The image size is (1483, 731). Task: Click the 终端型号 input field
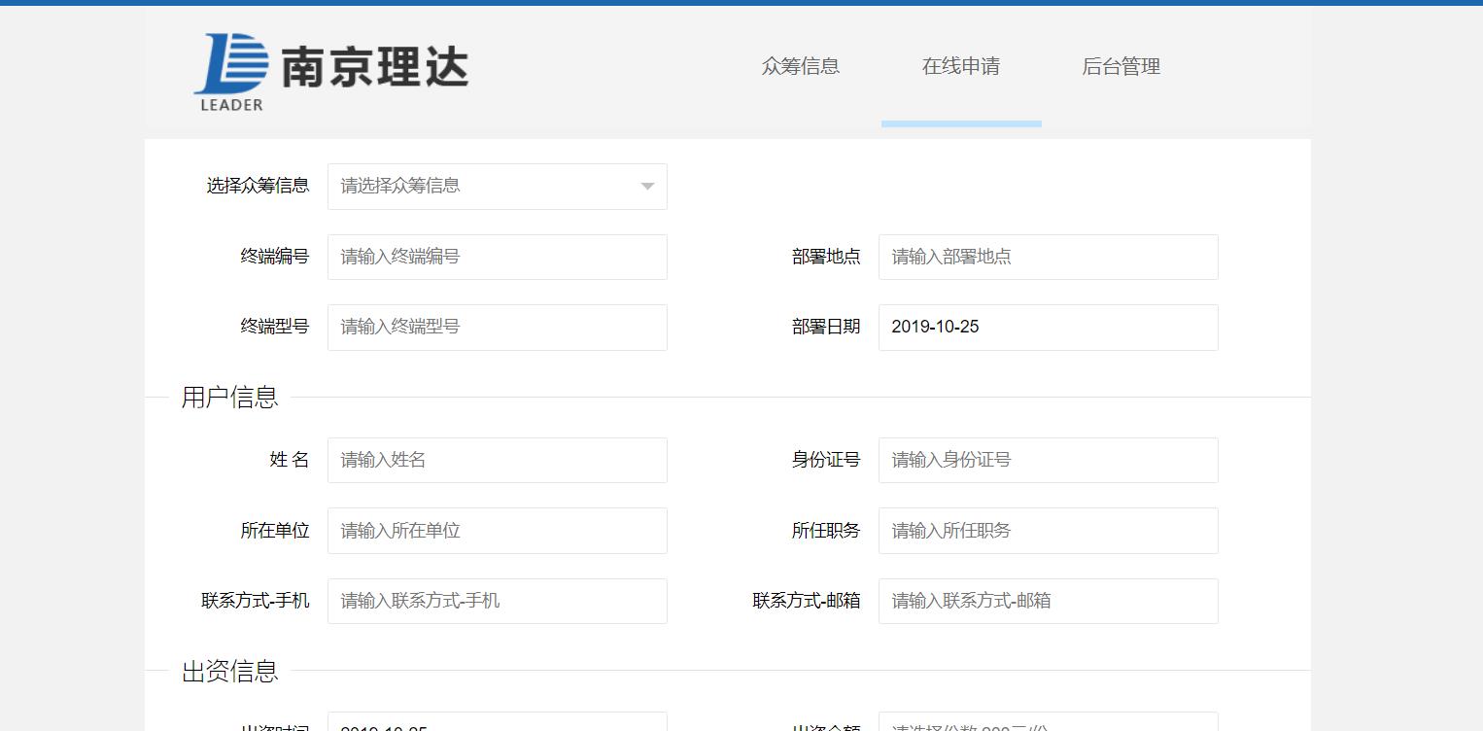coord(497,327)
